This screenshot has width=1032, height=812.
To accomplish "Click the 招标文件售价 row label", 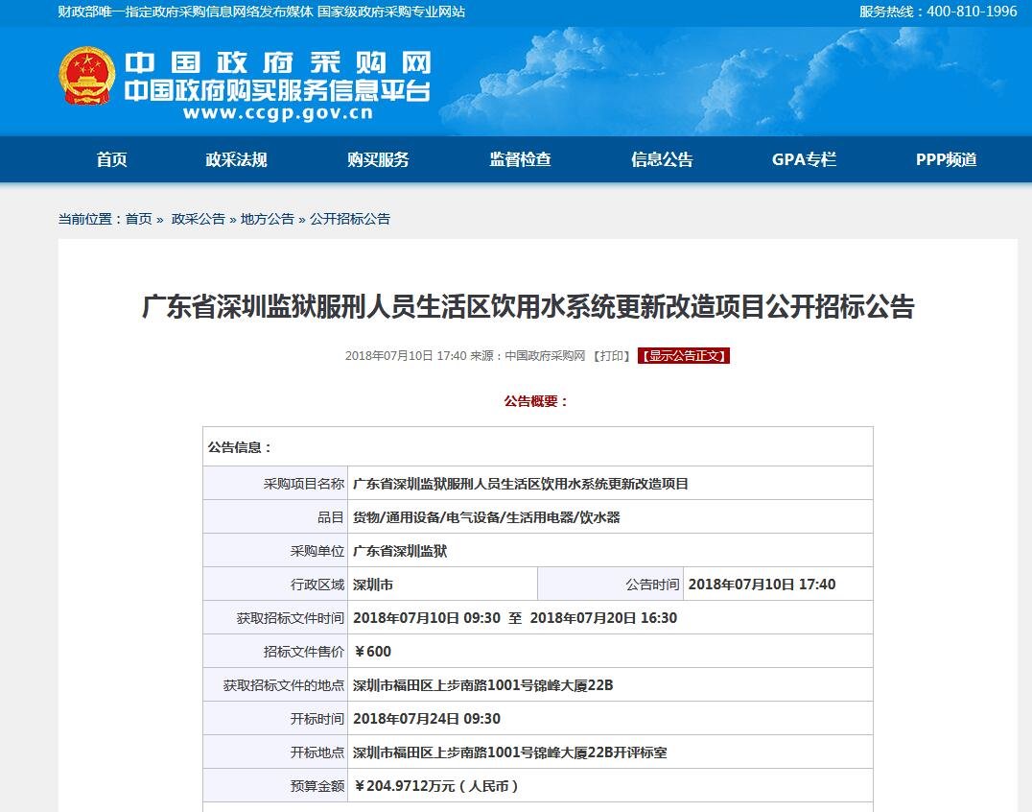I will point(303,652).
